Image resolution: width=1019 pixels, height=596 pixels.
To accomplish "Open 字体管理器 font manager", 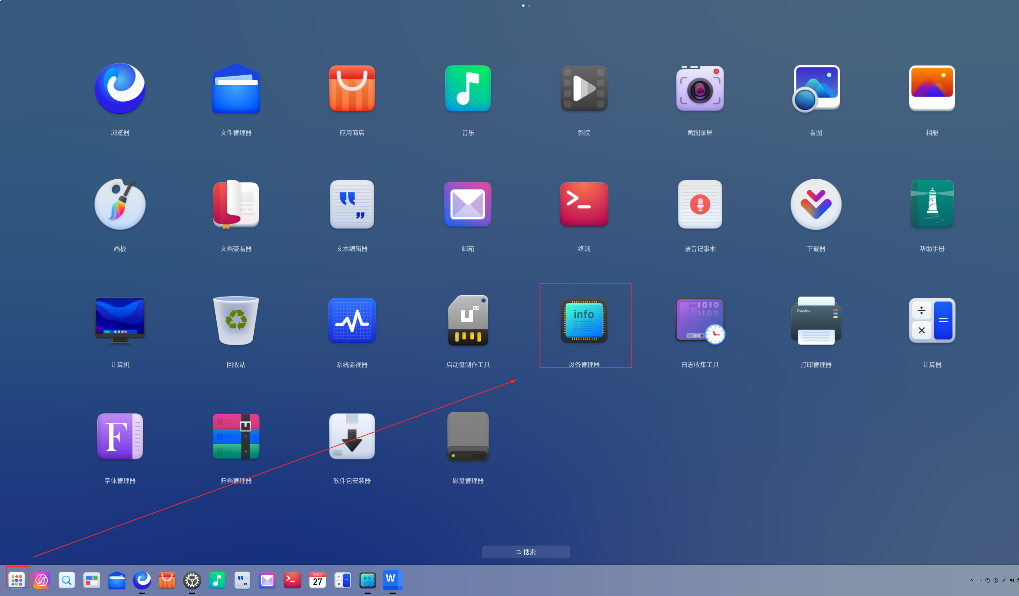I will [x=120, y=437].
